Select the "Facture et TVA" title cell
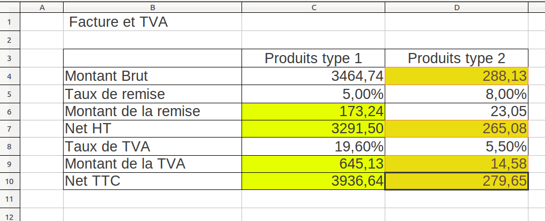Screen dimensions: 545x221 (152, 23)
